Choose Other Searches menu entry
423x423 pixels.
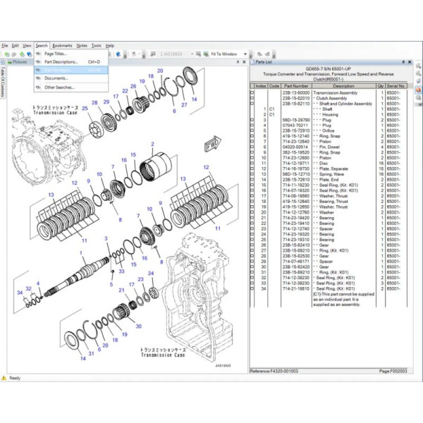(59, 87)
